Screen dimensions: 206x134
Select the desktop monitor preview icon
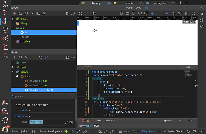(146, 13)
